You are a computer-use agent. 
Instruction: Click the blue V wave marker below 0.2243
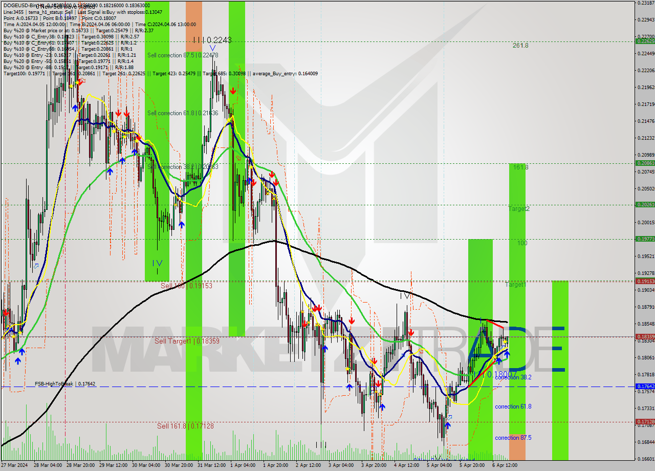click(x=212, y=48)
